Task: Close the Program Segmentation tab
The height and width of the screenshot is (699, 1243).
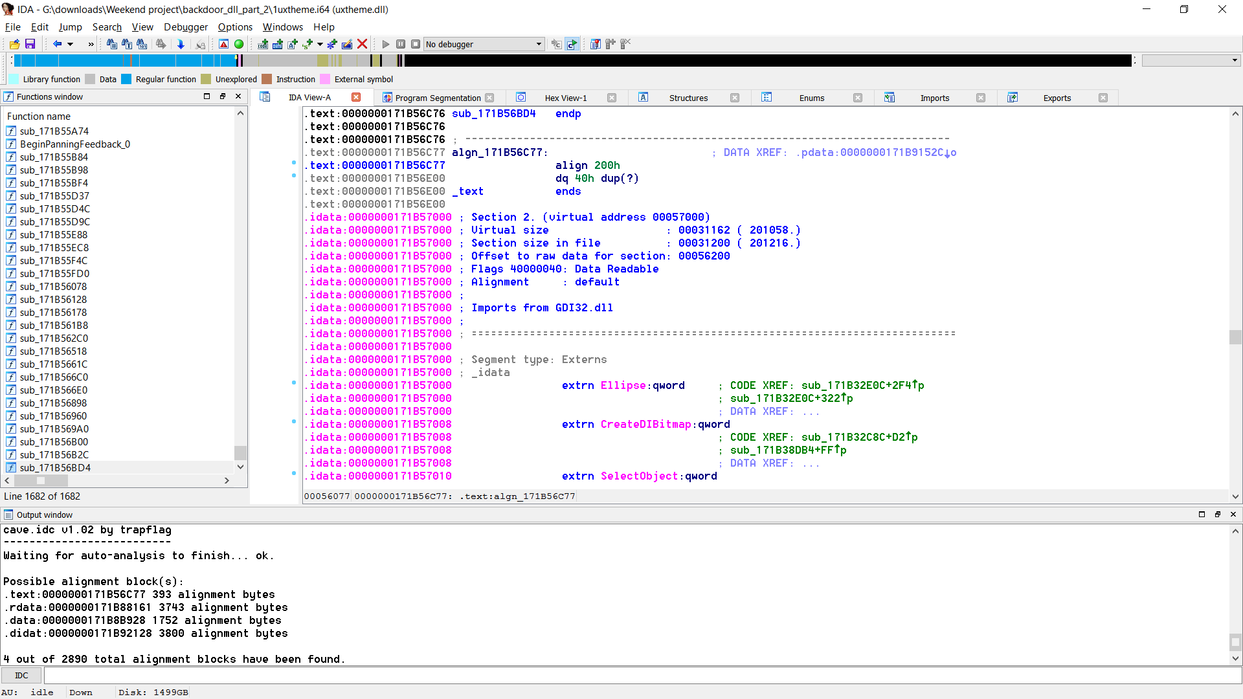Action: (489, 98)
